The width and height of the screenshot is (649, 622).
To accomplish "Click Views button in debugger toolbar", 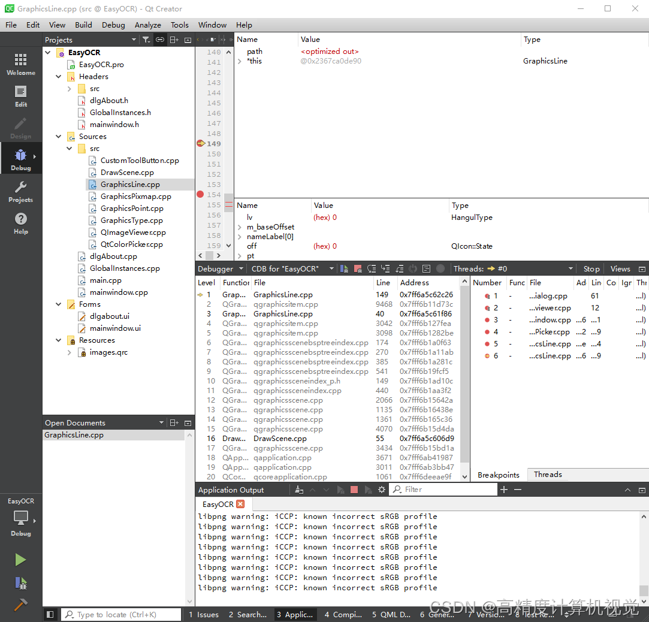I will point(620,268).
